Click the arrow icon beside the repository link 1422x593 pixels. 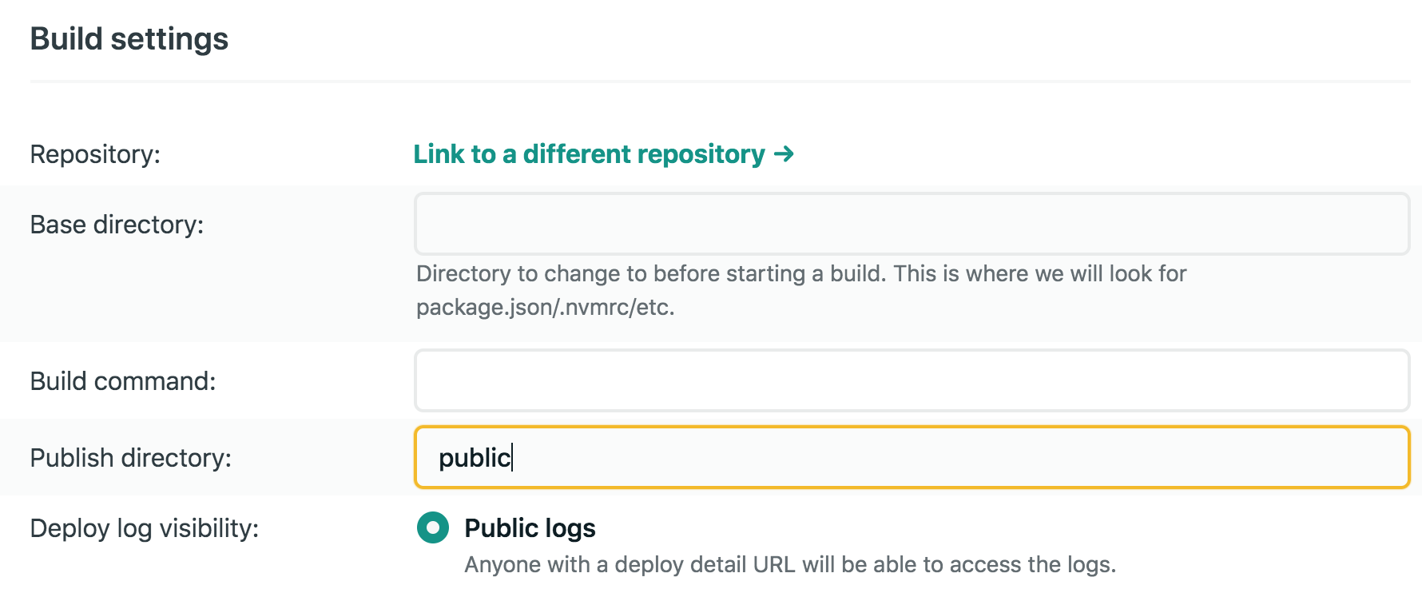tap(784, 154)
